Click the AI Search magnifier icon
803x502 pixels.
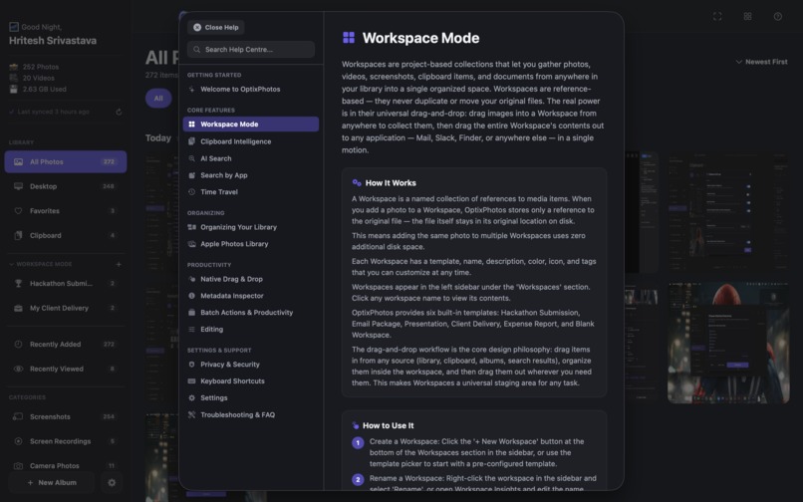click(191, 158)
